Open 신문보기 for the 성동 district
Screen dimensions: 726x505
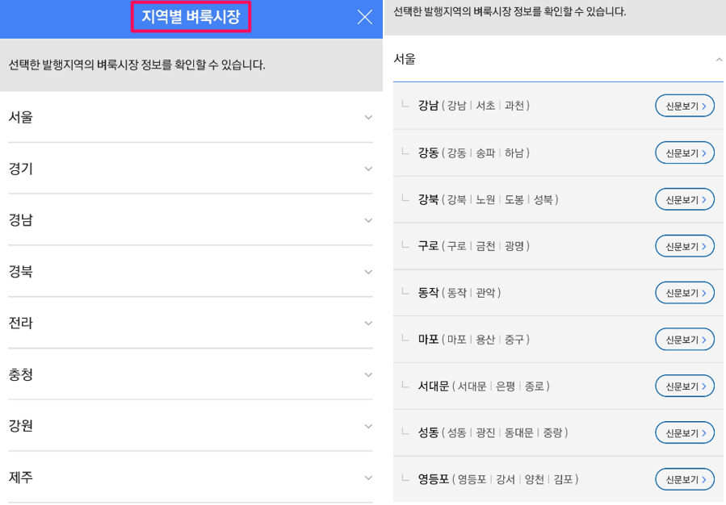point(684,432)
